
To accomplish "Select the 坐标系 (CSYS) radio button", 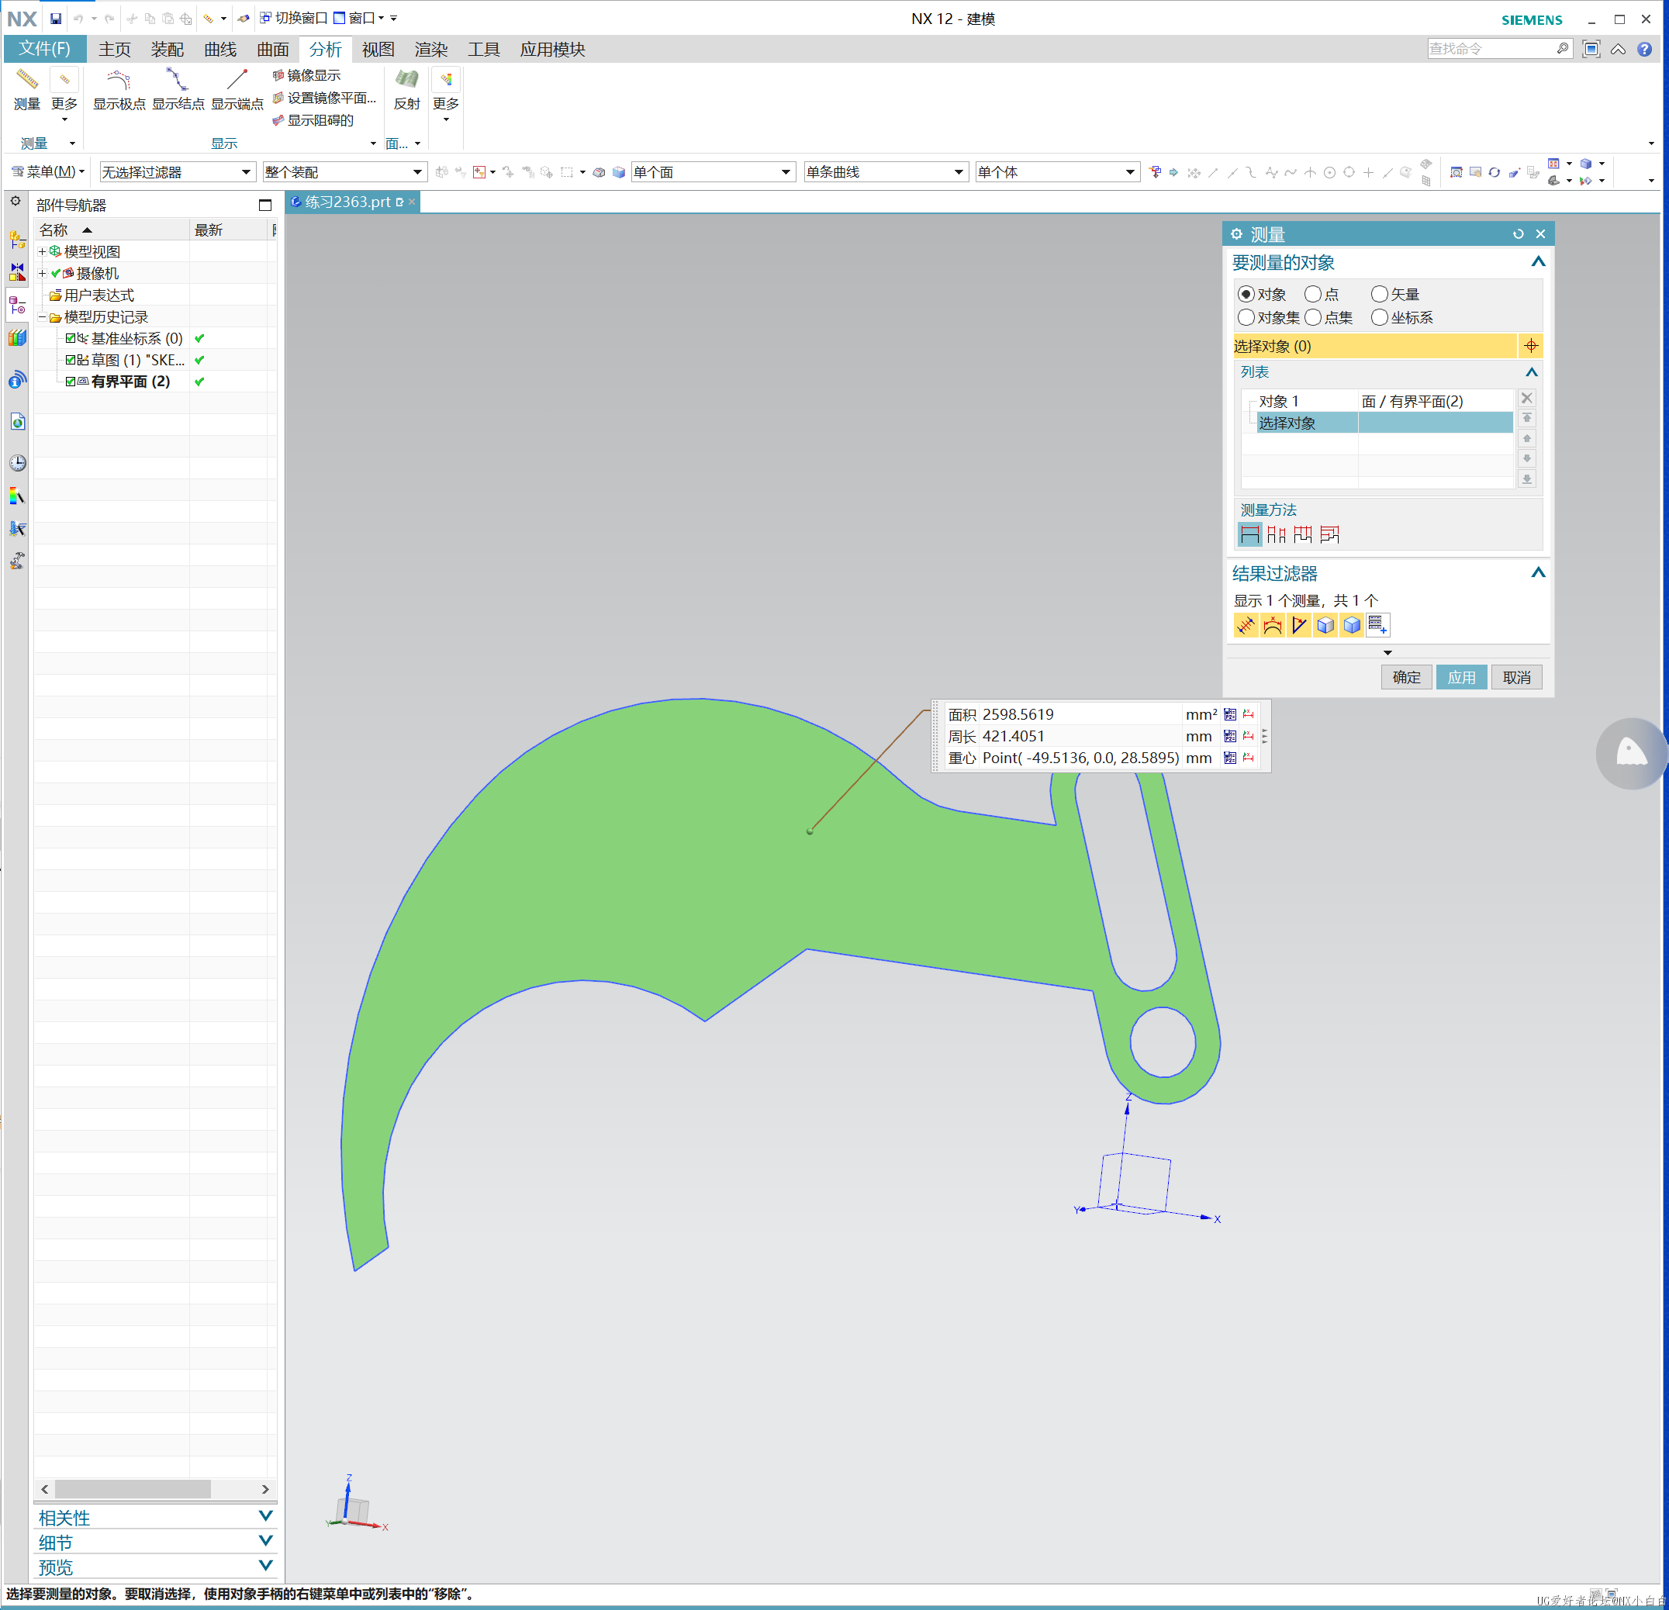I will 1380,317.
